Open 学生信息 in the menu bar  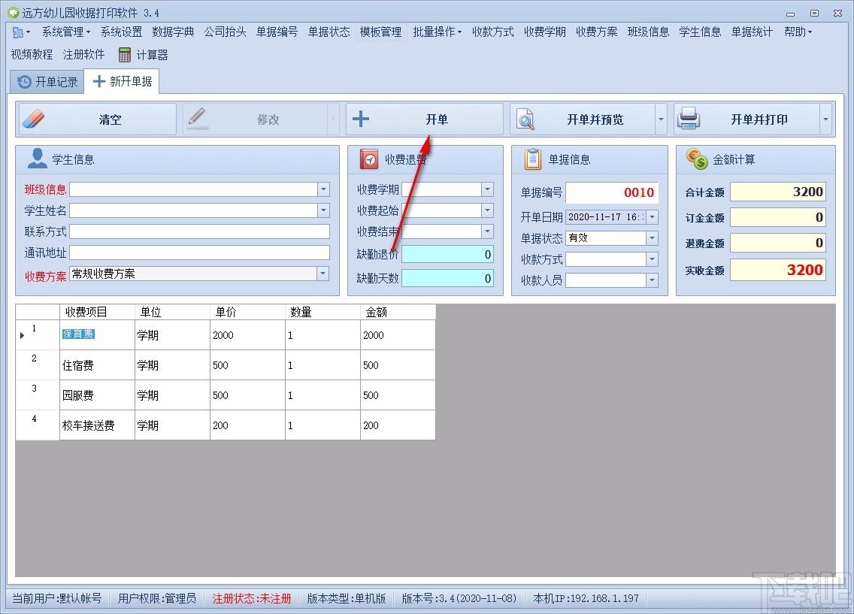(700, 32)
